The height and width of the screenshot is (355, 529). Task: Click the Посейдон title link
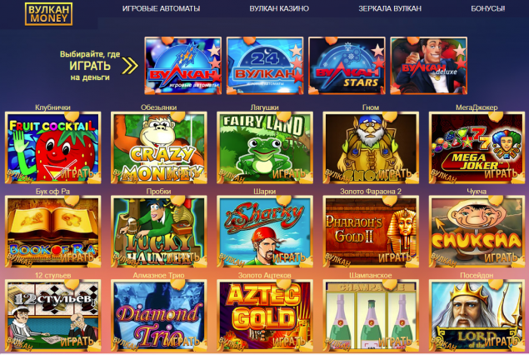(477, 275)
